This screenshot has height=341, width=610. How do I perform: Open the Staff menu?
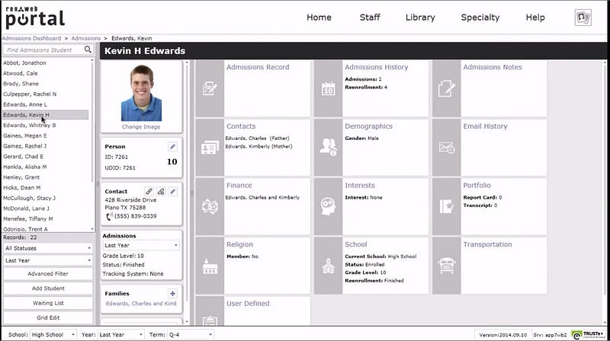[x=370, y=18]
